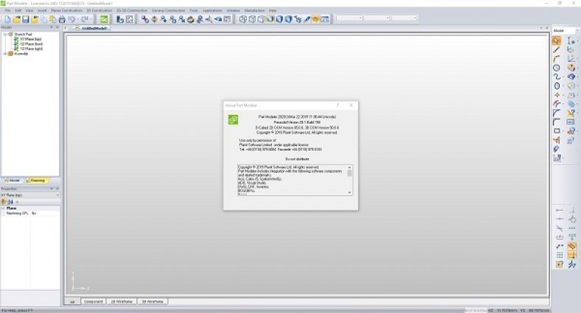Switch to the Model panel tab
This screenshot has width=581, height=313.
pyautogui.click(x=13, y=180)
